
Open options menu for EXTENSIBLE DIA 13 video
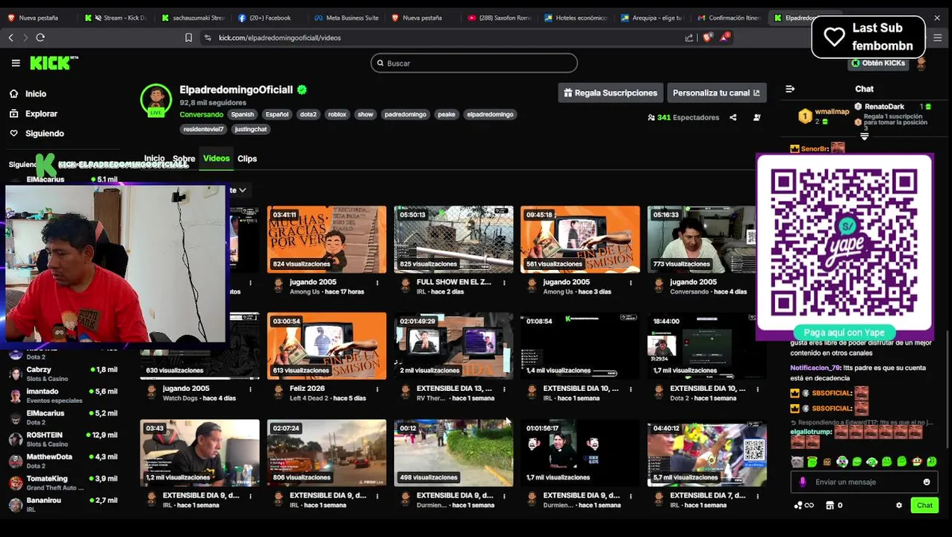click(x=504, y=389)
